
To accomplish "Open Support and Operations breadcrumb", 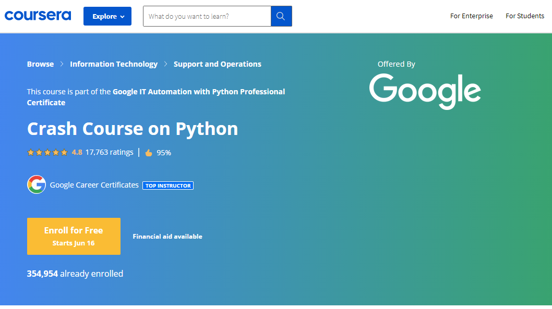I will [x=218, y=64].
